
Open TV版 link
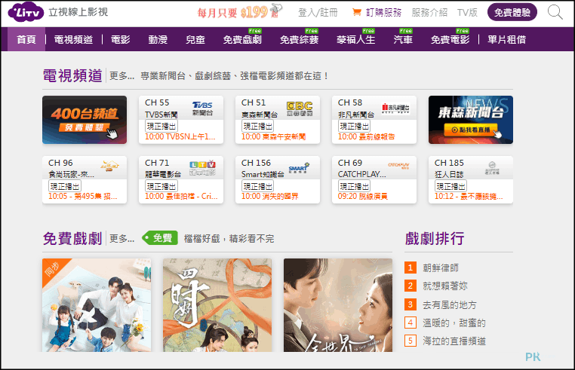(x=467, y=13)
